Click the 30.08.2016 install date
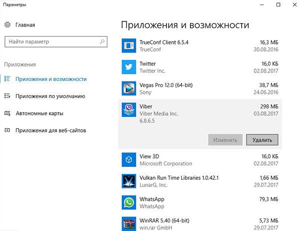The height and width of the screenshot is (231, 300). tap(266, 49)
